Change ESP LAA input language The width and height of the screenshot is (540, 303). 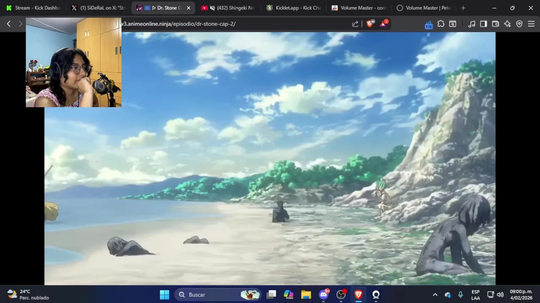475,295
